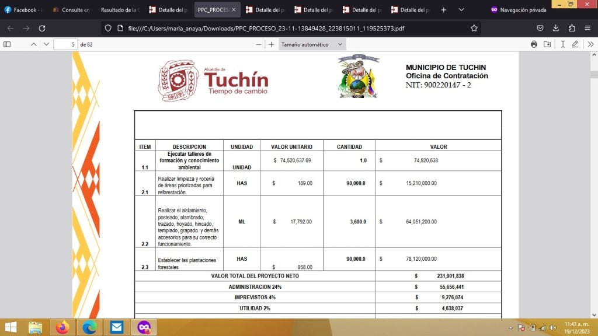This screenshot has width=598, height=336.
Task: Select VALOR TOTAL DEL PROYECTO NETO text
Action: (255, 276)
